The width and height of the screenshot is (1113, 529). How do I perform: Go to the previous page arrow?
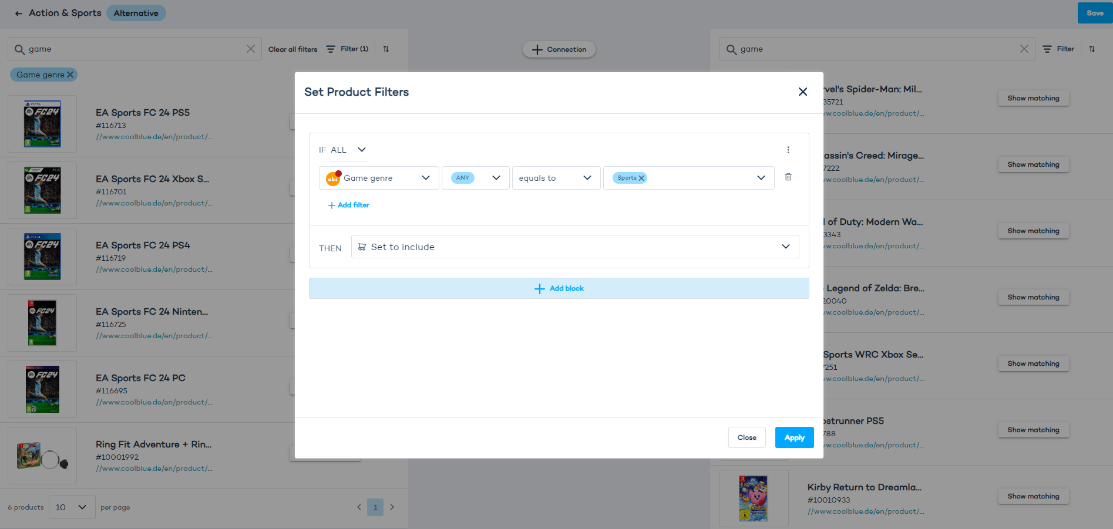coord(359,507)
